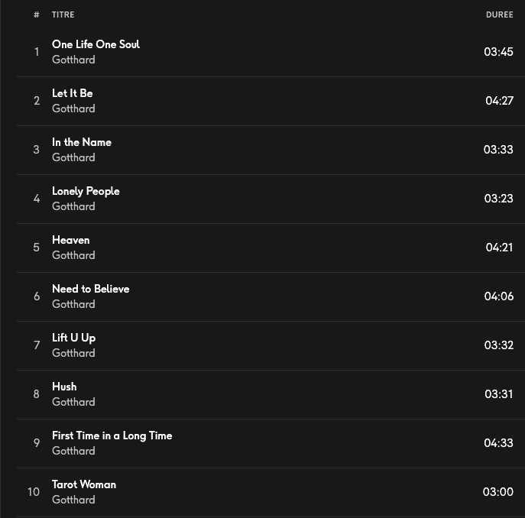This screenshot has width=525, height=518.
Task: Open Gotthard artist link under Tarot Woman
Action: tap(73, 500)
